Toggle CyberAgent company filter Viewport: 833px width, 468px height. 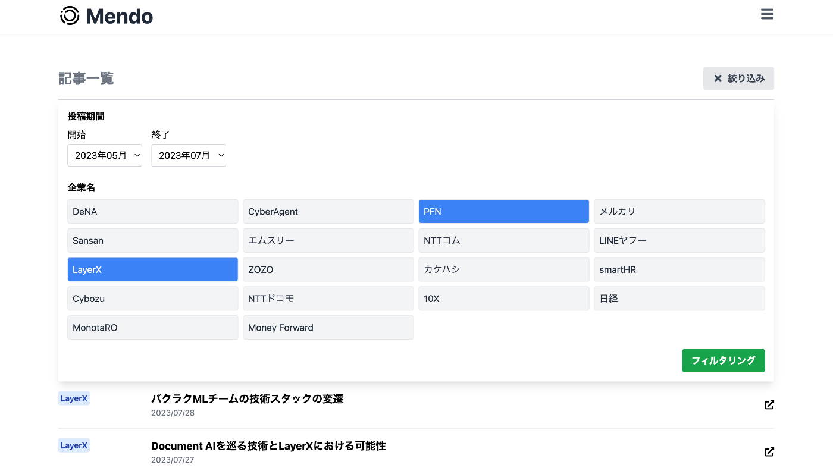pos(328,212)
